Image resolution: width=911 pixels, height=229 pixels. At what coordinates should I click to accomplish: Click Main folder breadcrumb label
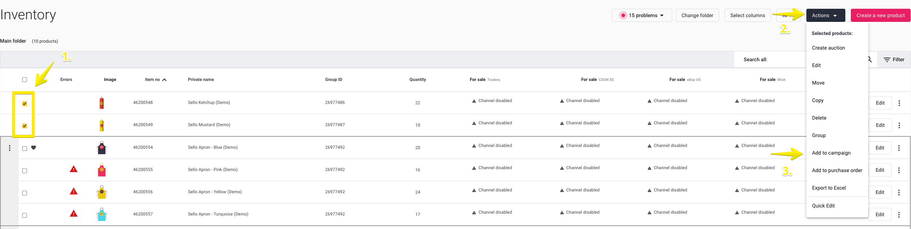(x=13, y=41)
